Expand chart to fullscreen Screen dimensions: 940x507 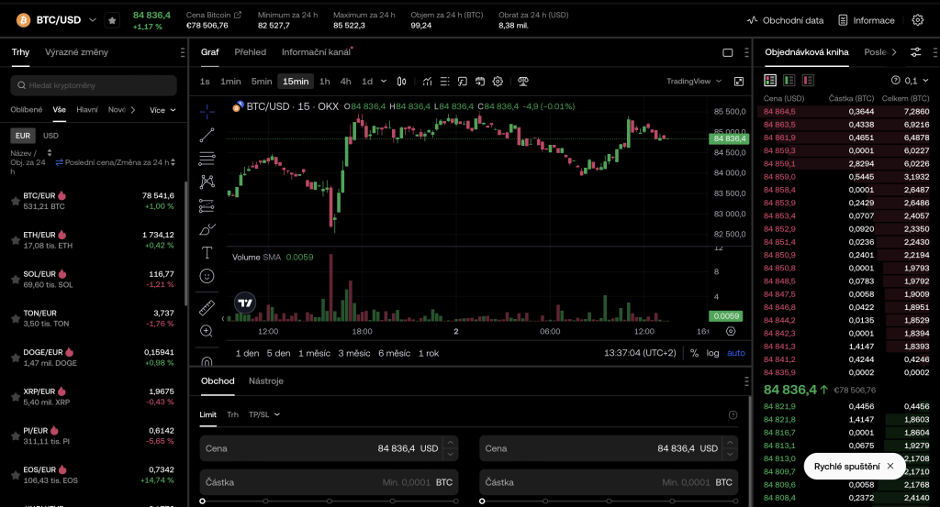tap(739, 82)
